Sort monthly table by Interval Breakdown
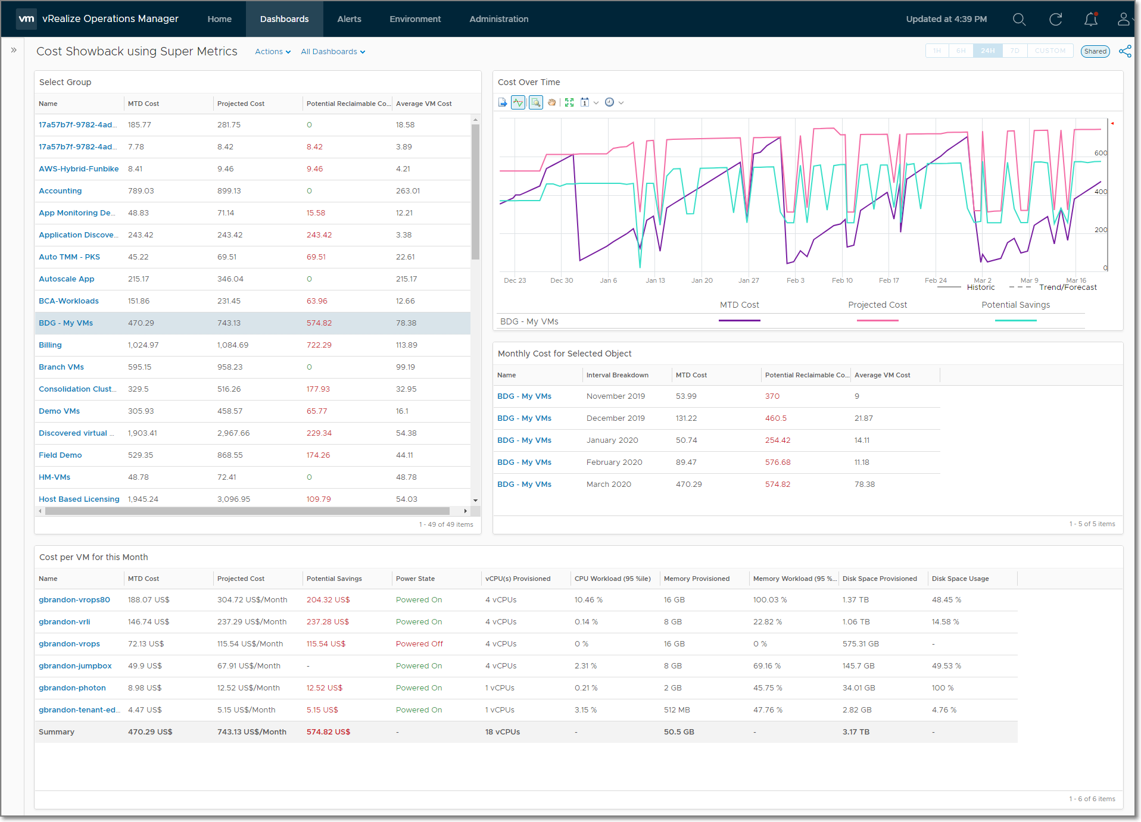 tap(618, 375)
